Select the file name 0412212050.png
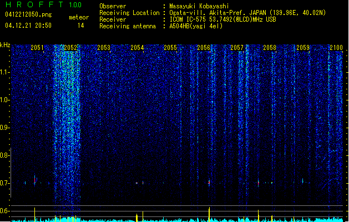 click(x=28, y=14)
